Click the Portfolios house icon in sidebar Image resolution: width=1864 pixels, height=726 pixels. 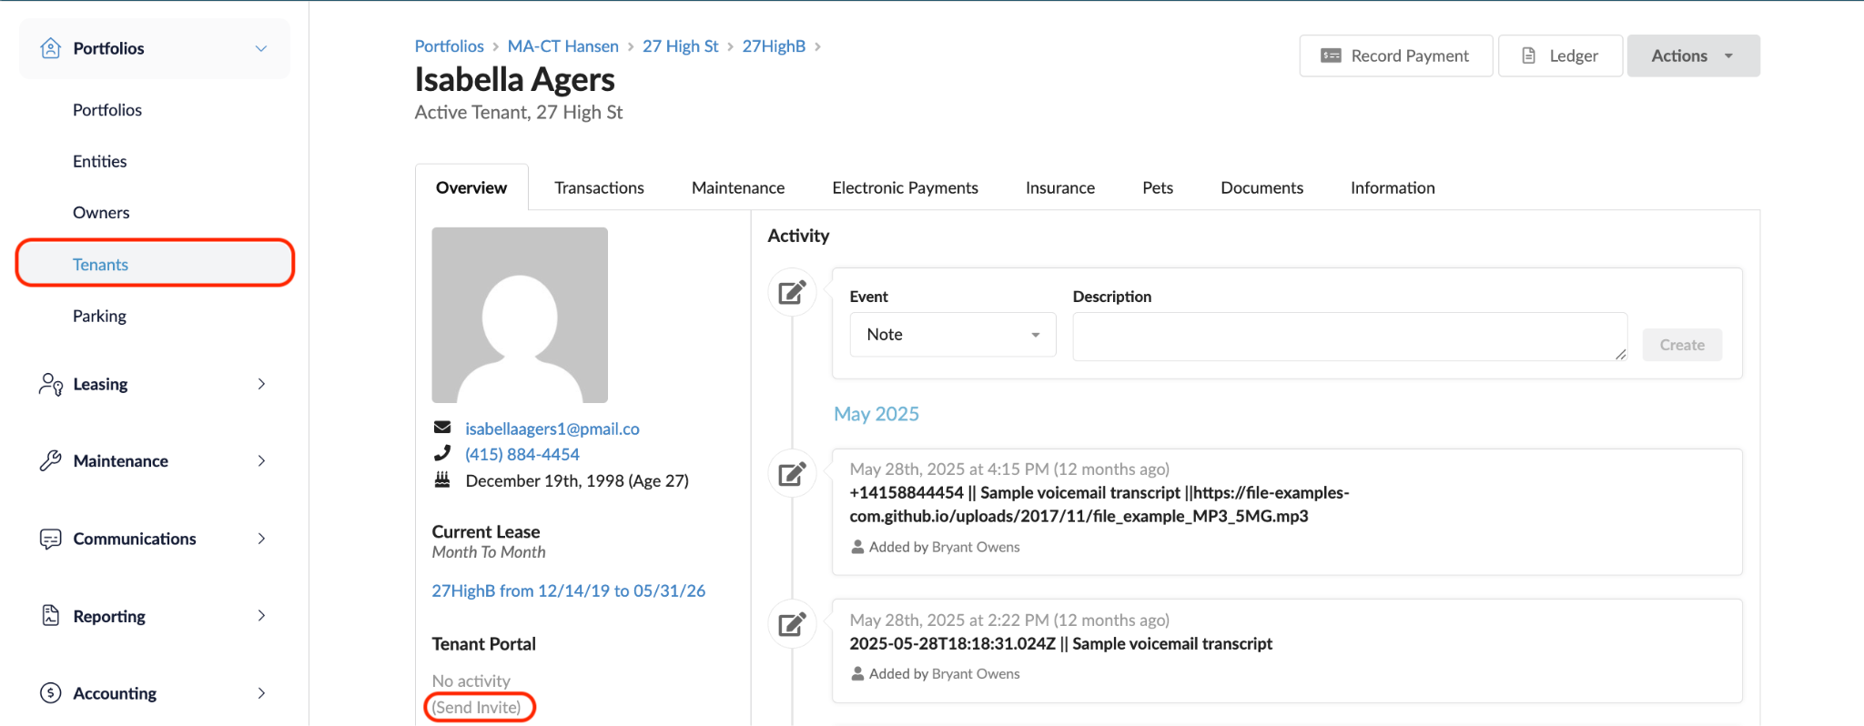[x=51, y=48]
